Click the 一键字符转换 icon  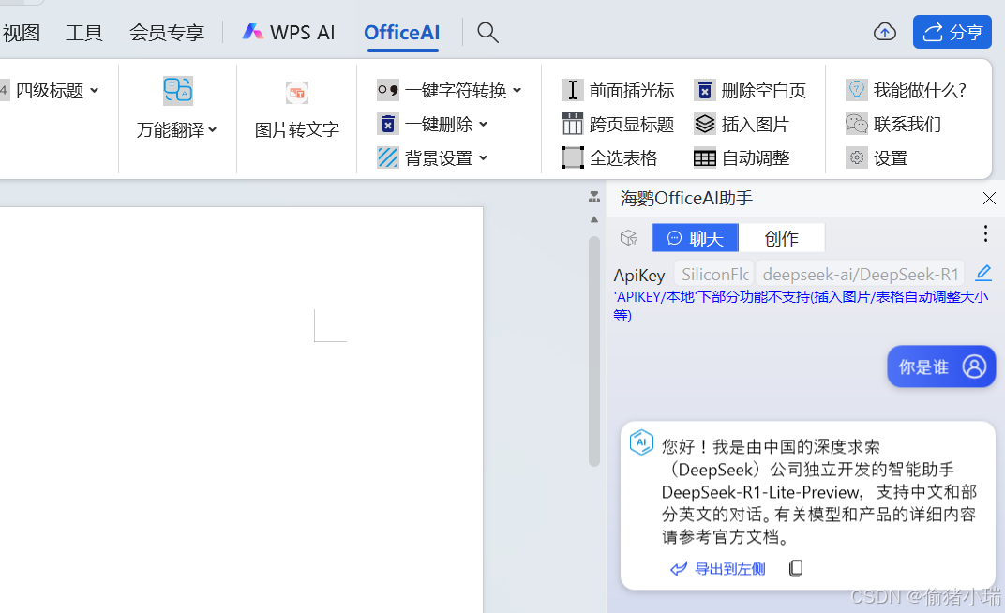(388, 90)
